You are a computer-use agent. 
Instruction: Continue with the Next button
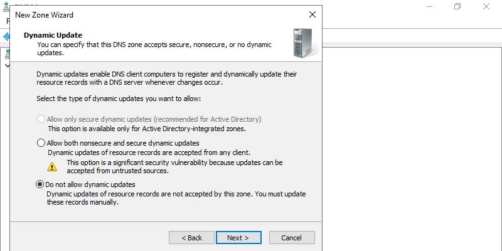point(238,238)
